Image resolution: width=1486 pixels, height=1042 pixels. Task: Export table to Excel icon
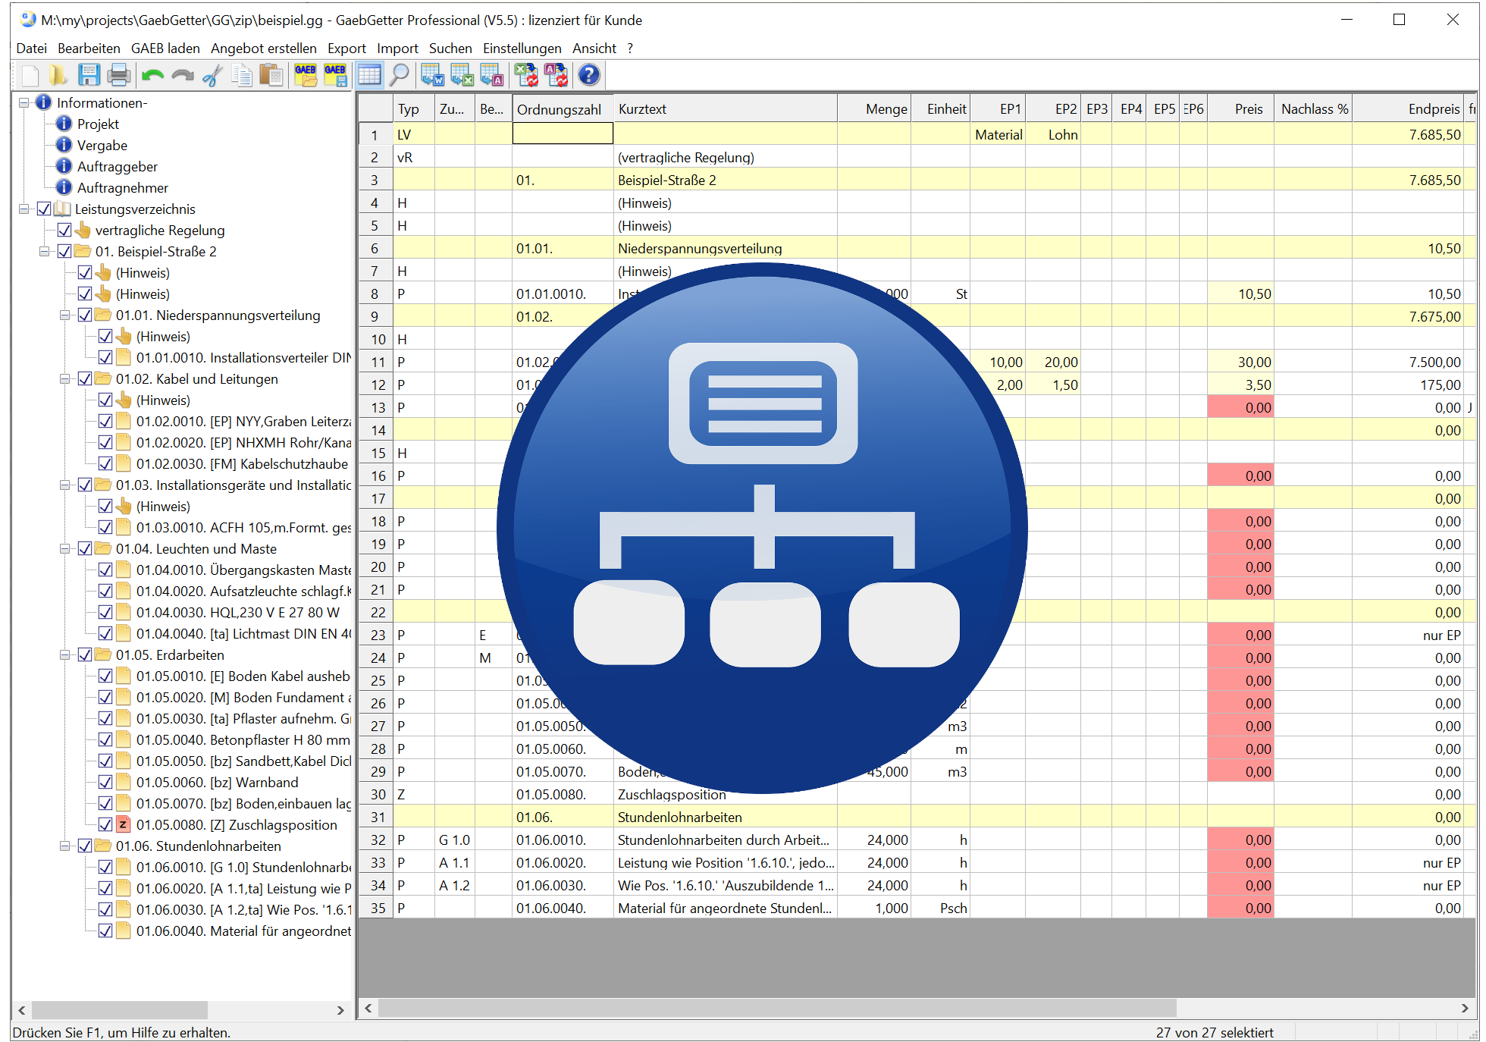coord(462,75)
